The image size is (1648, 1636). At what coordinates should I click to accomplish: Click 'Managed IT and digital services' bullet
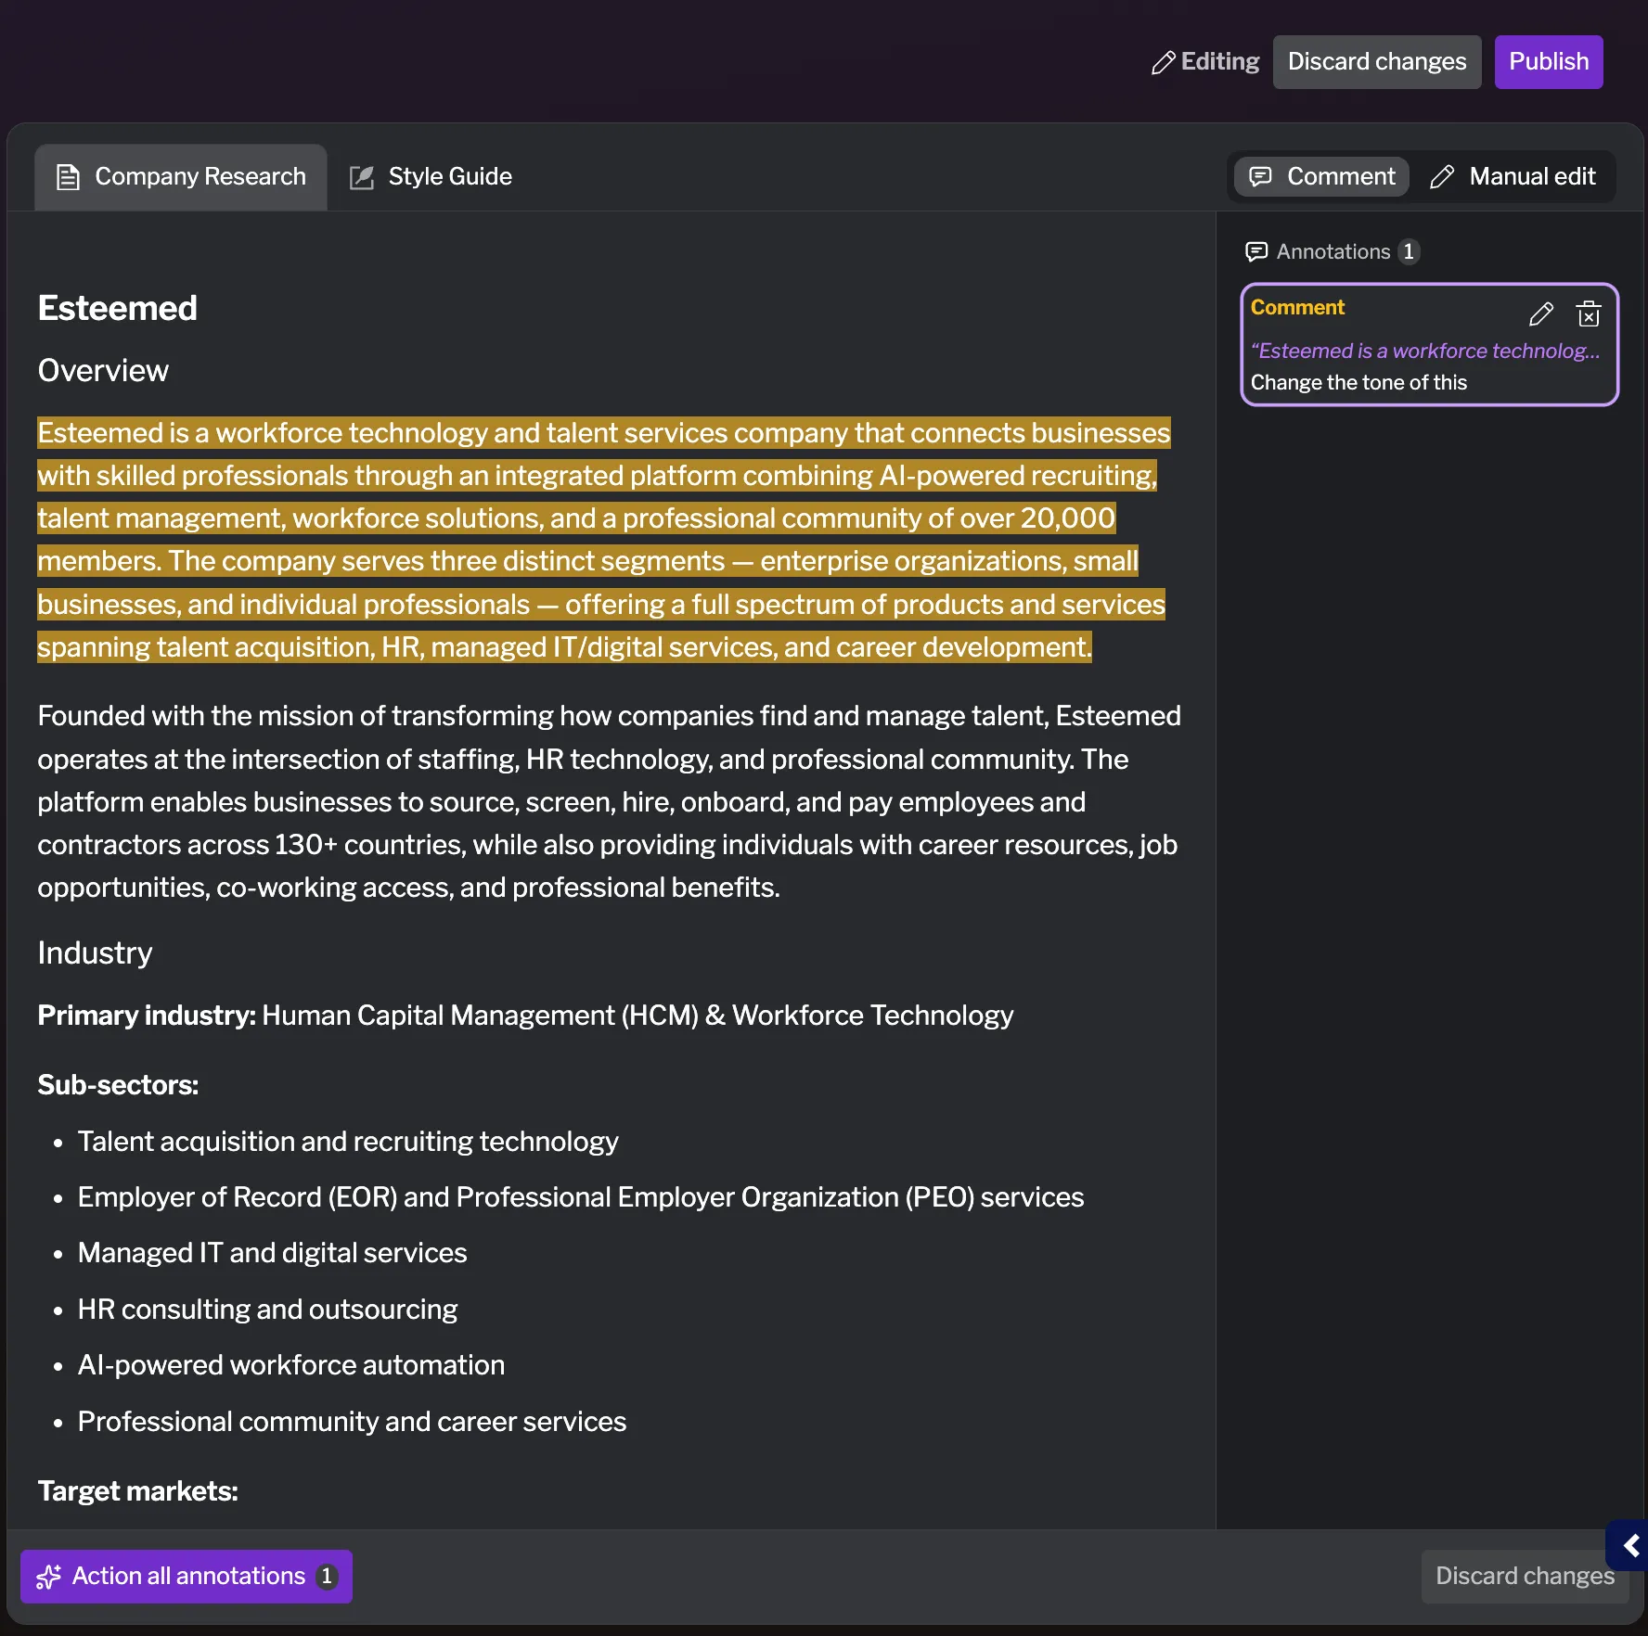tap(272, 1253)
